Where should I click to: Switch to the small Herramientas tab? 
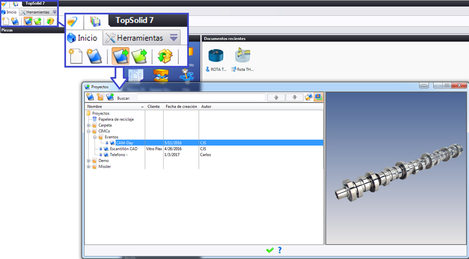[35, 12]
